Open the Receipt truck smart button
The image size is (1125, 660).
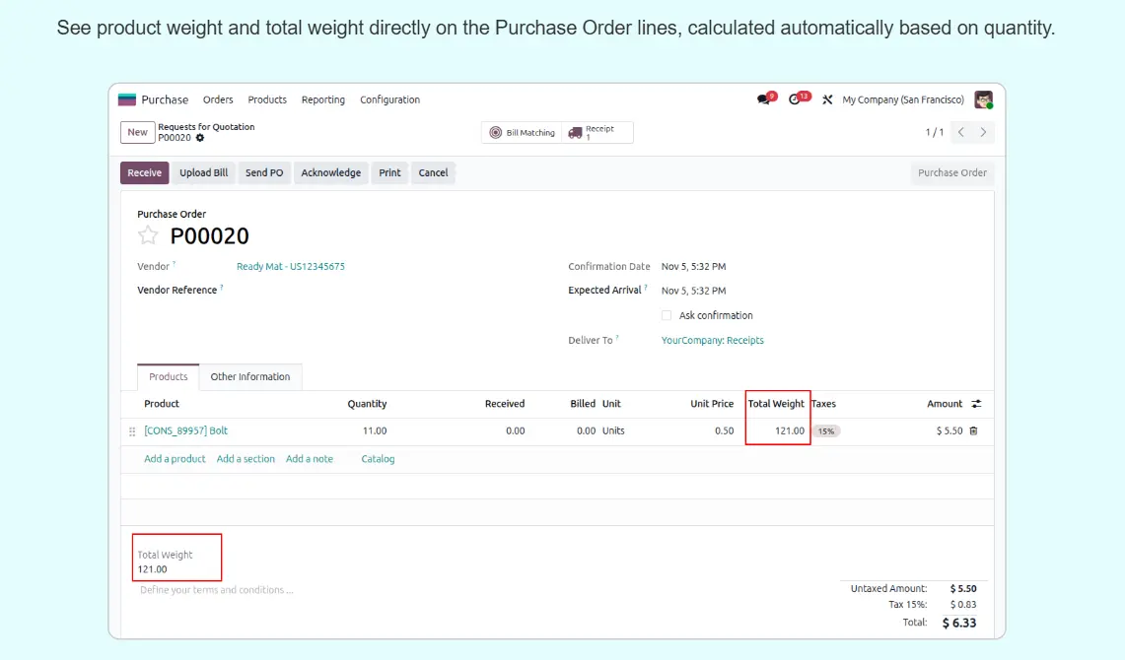[598, 132]
